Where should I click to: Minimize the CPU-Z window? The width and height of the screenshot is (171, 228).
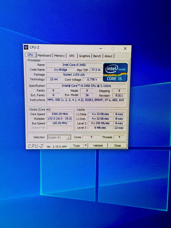101,48
